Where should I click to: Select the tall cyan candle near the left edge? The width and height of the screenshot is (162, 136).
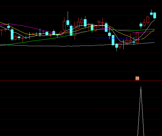coord(12,34)
